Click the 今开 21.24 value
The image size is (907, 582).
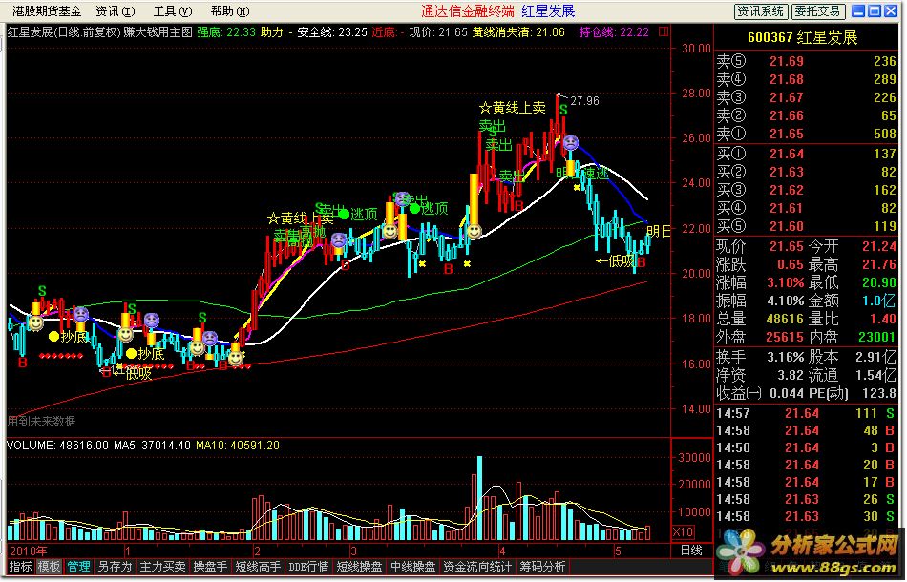879,247
